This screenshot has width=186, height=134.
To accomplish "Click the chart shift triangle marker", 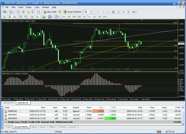I will point(142,20).
